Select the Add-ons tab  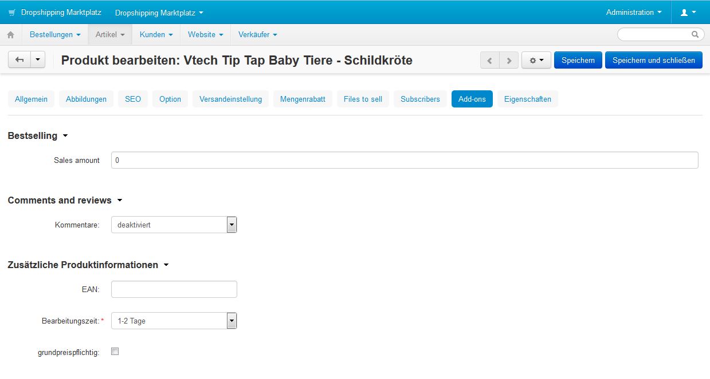[472, 99]
